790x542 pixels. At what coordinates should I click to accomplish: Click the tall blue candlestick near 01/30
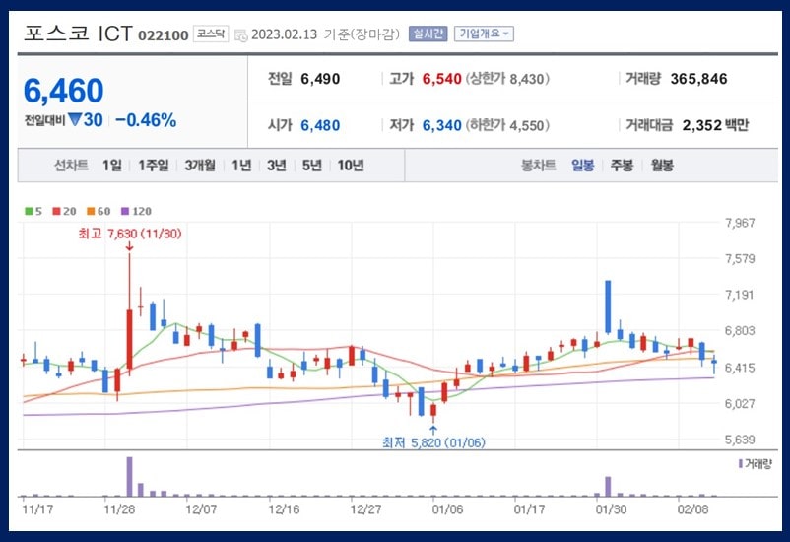(608, 307)
